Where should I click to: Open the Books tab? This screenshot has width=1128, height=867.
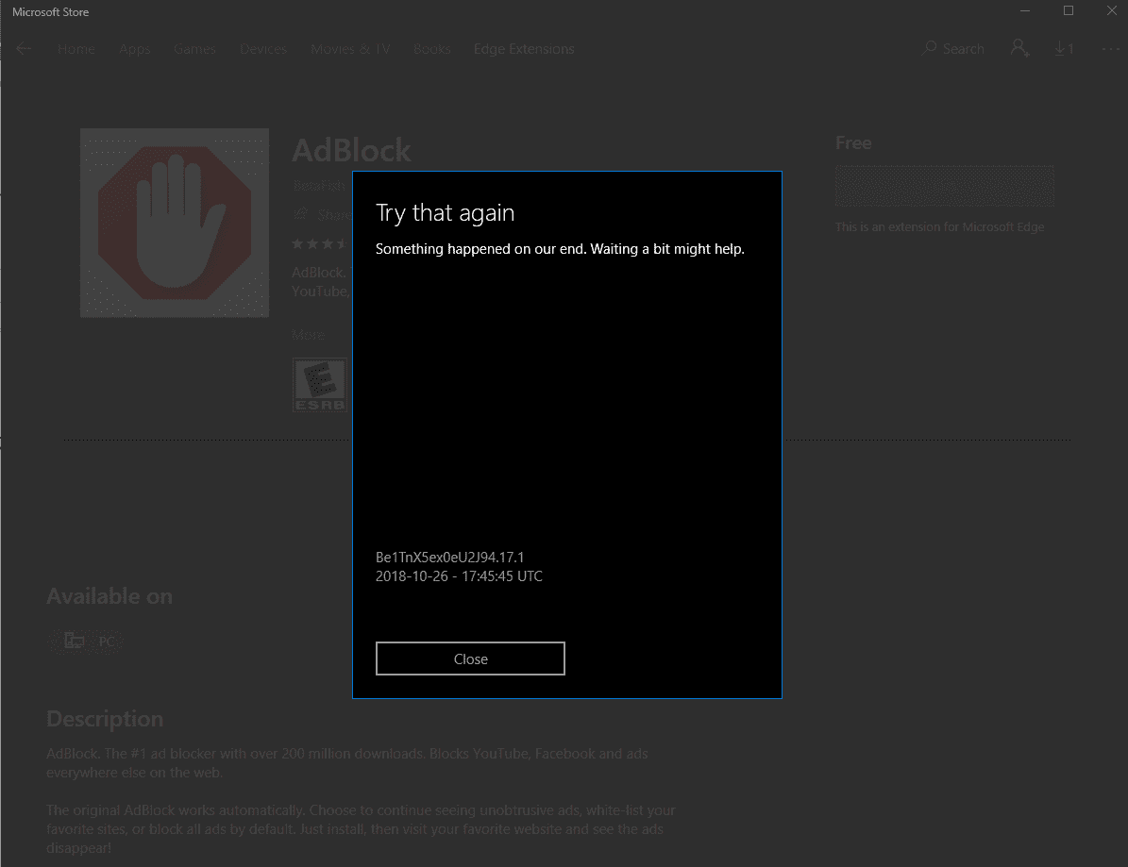pos(431,49)
